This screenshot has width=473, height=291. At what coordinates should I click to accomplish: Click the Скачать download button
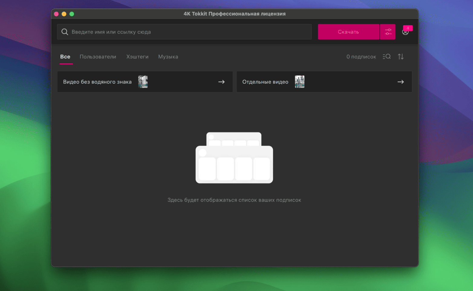348,32
